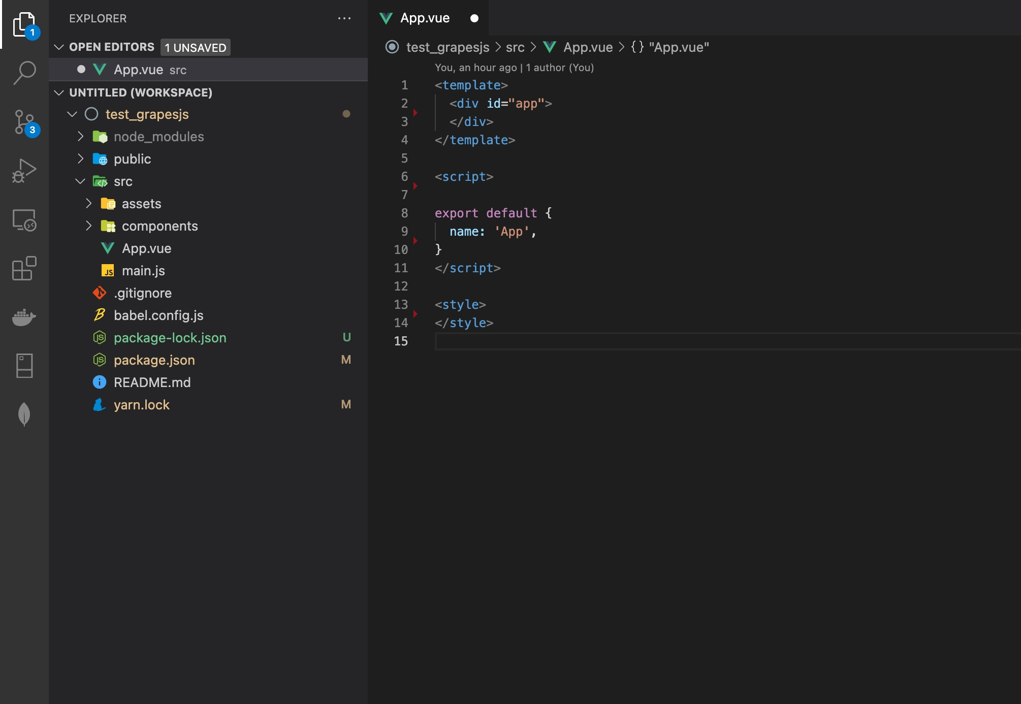Image resolution: width=1021 pixels, height=704 pixels.
Task: Click Explorer more actions ellipsis
Action: (344, 18)
